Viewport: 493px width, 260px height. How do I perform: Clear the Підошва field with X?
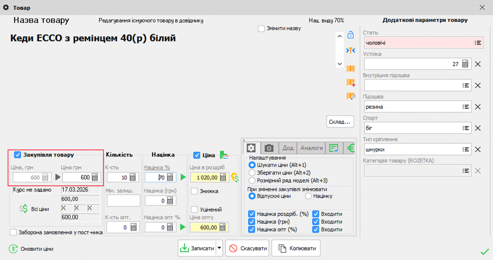tap(478, 107)
